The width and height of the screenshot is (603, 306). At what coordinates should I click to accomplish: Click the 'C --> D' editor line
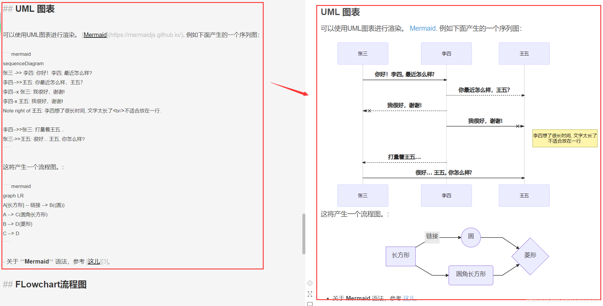11,233
